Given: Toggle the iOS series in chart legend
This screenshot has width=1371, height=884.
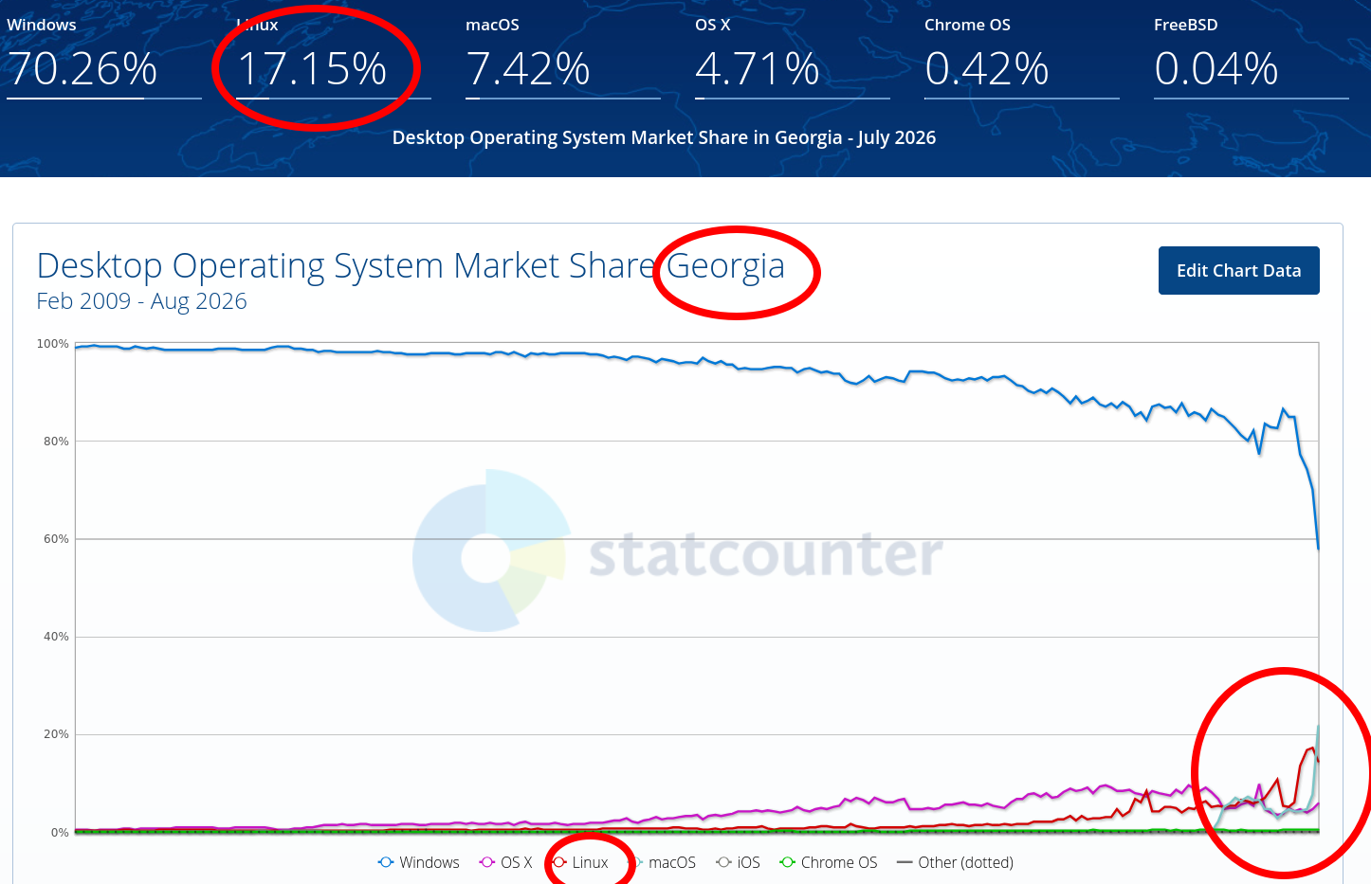Looking at the screenshot, I should [738, 862].
